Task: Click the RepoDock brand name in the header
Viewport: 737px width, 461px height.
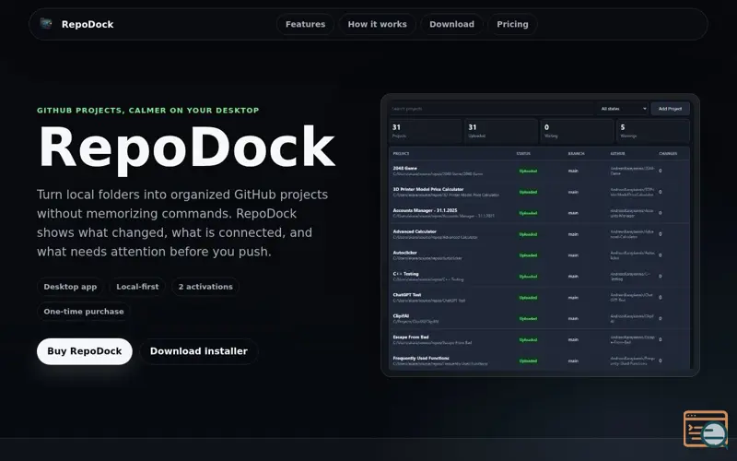Action: pyautogui.click(x=88, y=24)
